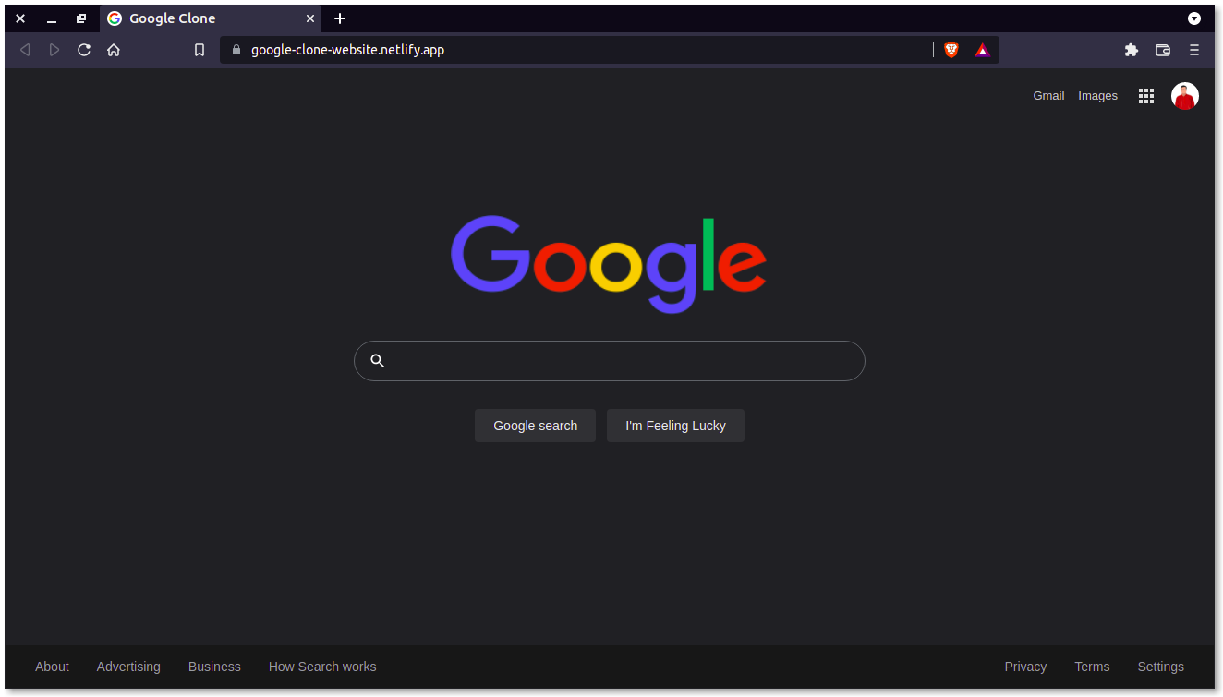Click the magnifying glass search icon
1223x697 pixels.
[x=377, y=361]
